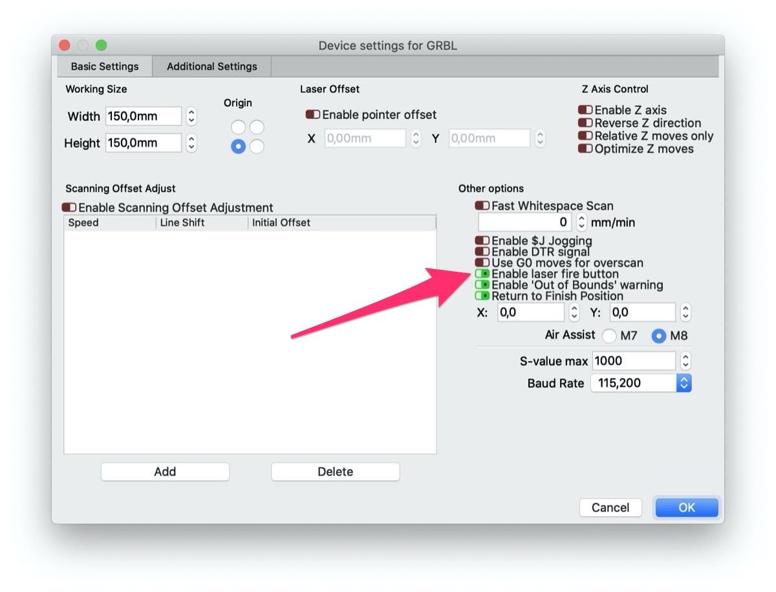Click the Cancel button
Viewport: 776px width, 592px height.
tap(610, 508)
